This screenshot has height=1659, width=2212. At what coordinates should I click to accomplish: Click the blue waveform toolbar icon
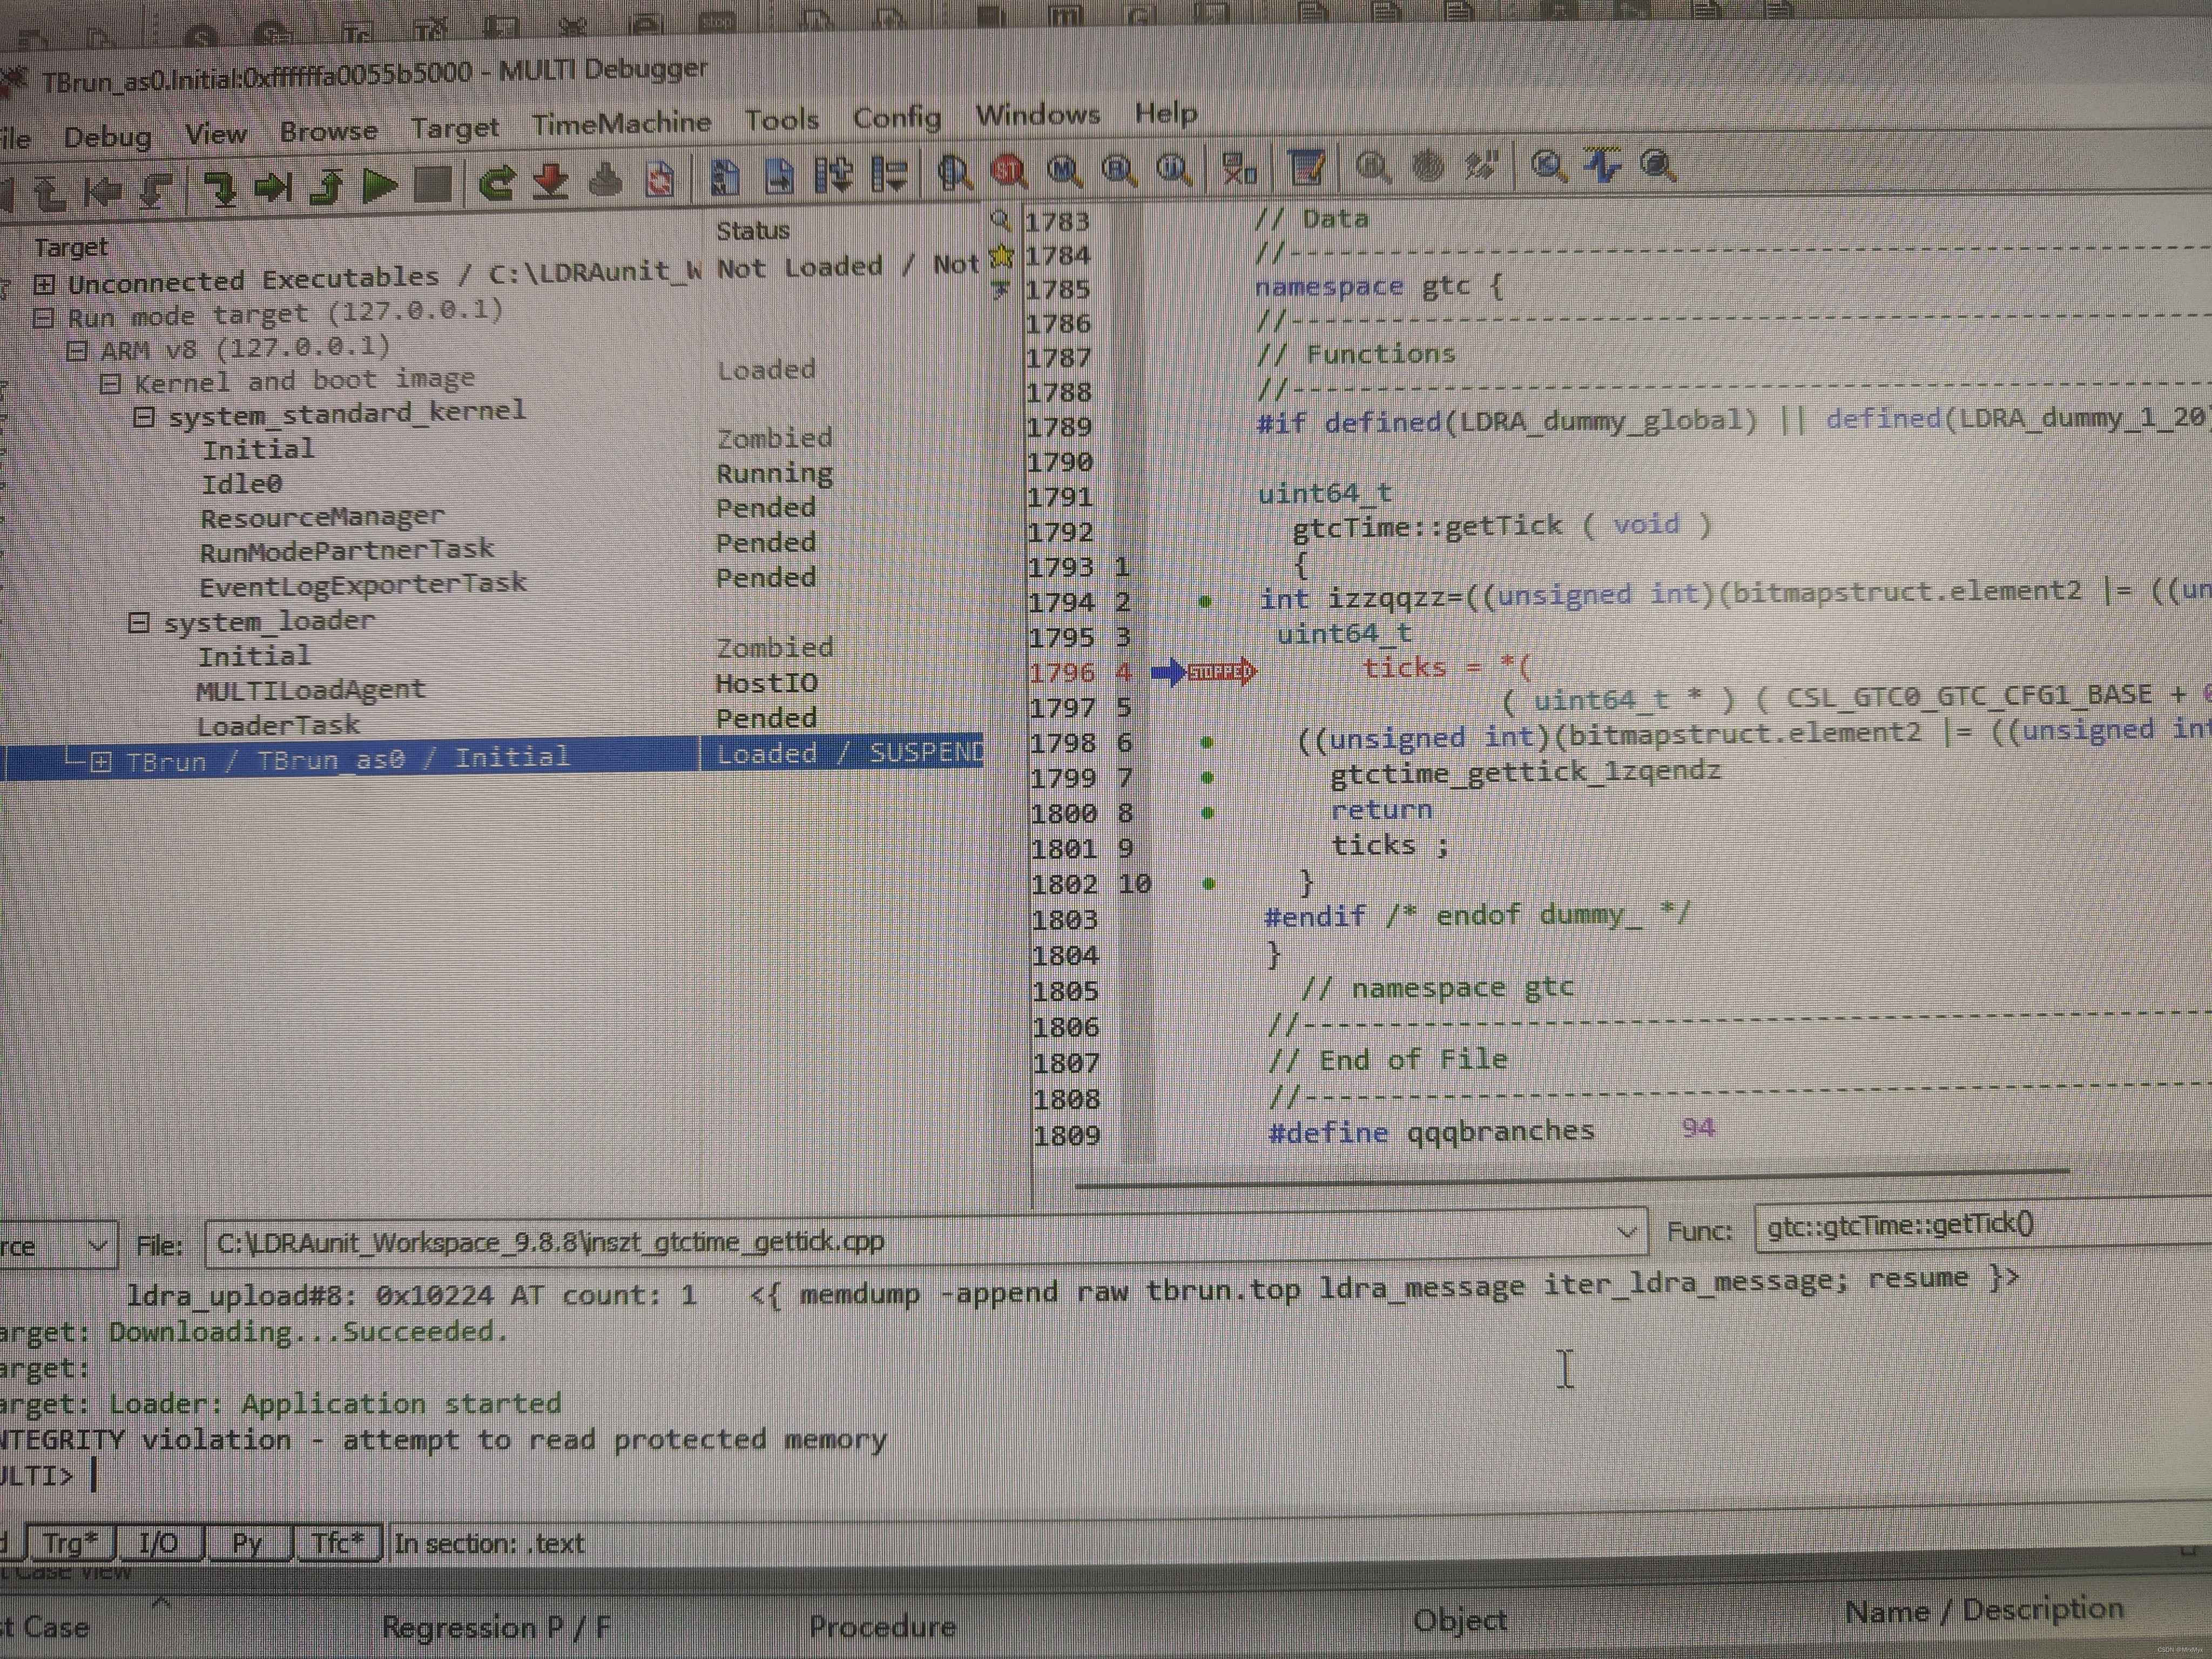[x=1603, y=164]
